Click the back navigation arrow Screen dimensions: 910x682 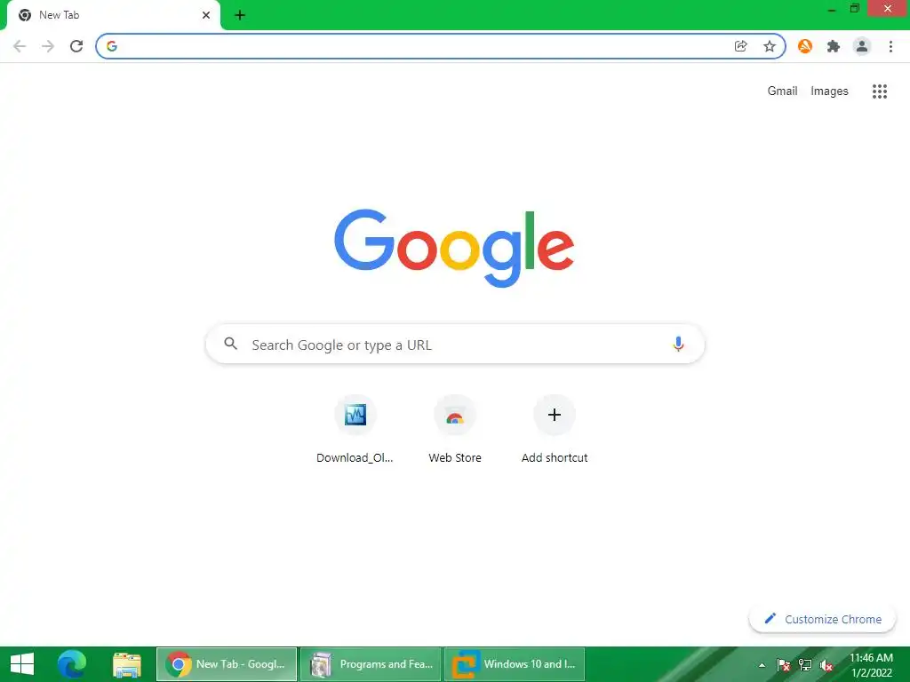pos(20,46)
